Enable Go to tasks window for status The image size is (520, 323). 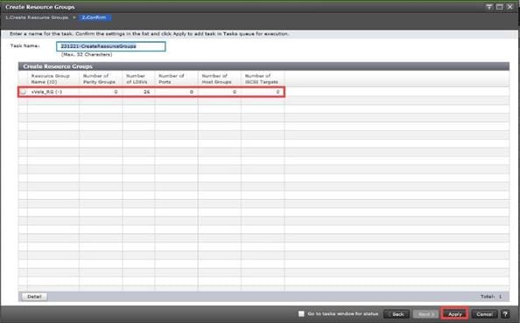pyautogui.click(x=301, y=313)
